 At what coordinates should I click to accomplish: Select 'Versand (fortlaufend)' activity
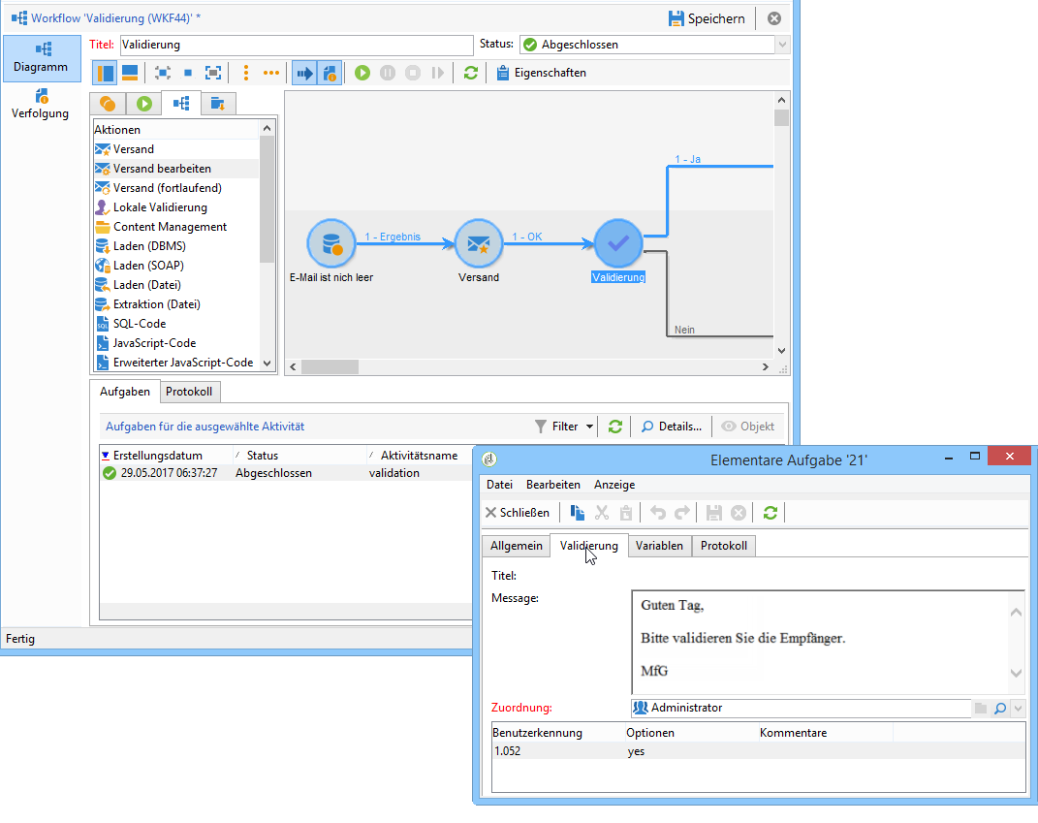tap(176, 187)
